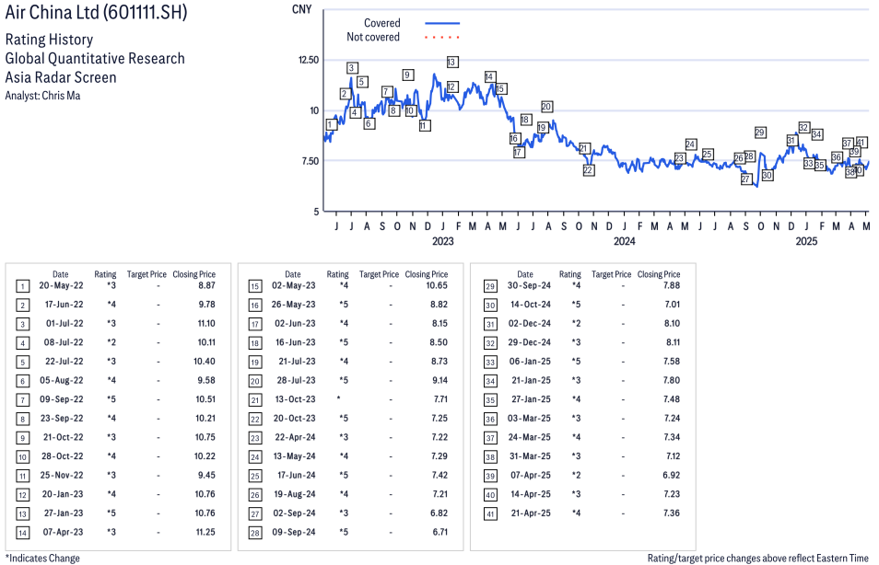Click the date 21-Apr-25 in the table

tap(531, 513)
